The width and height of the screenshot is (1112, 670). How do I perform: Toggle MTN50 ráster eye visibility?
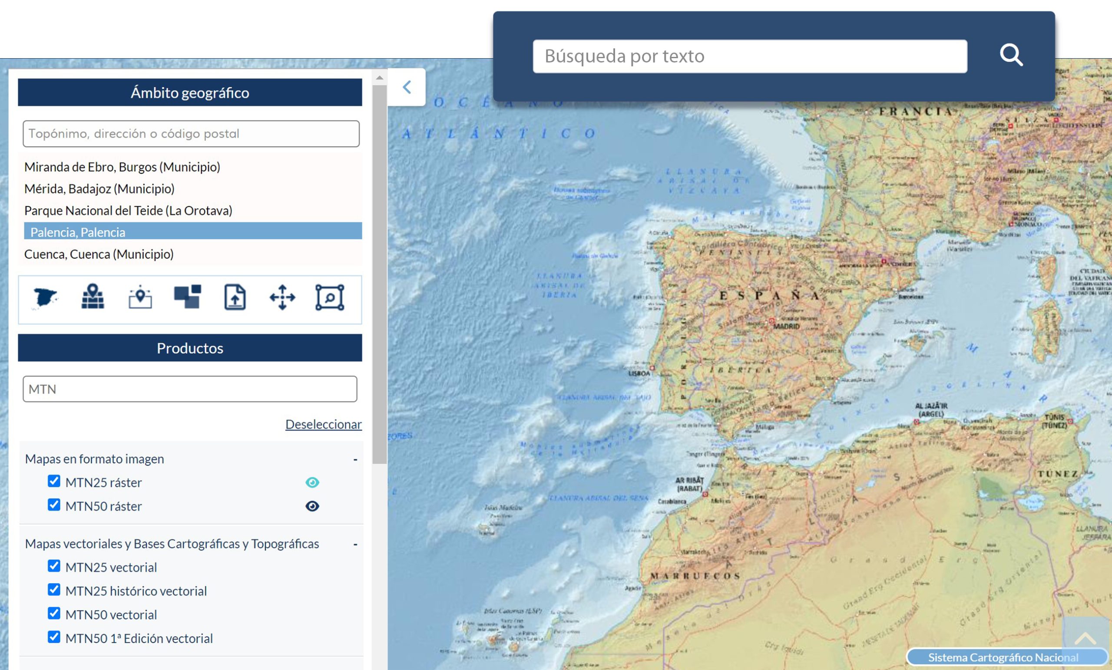point(312,506)
